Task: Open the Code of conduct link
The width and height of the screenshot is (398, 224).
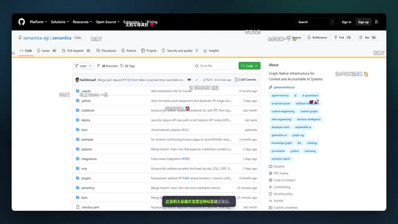Action: (x=285, y=180)
